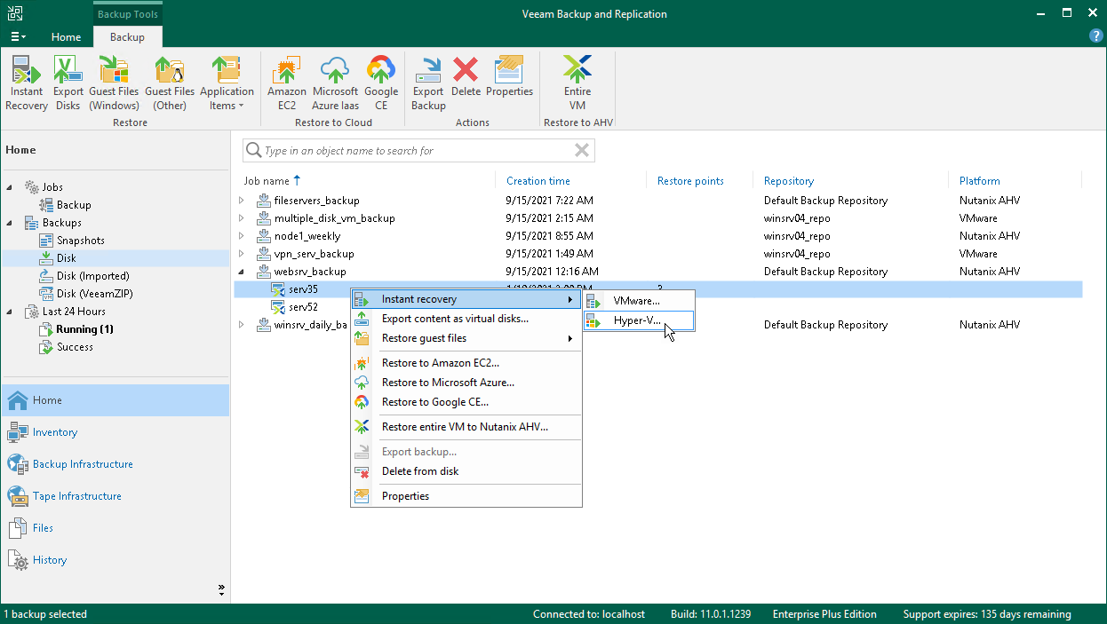Choose Restore entire VM to Nutanix AHV
This screenshot has height=624, width=1107.
tap(466, 427)
